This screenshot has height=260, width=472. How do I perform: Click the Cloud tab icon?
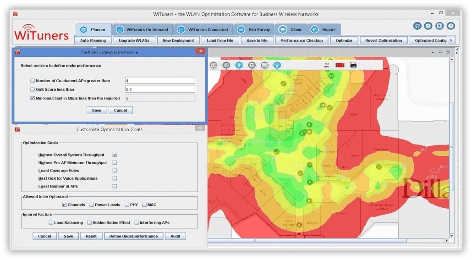[x=282, y=29]
